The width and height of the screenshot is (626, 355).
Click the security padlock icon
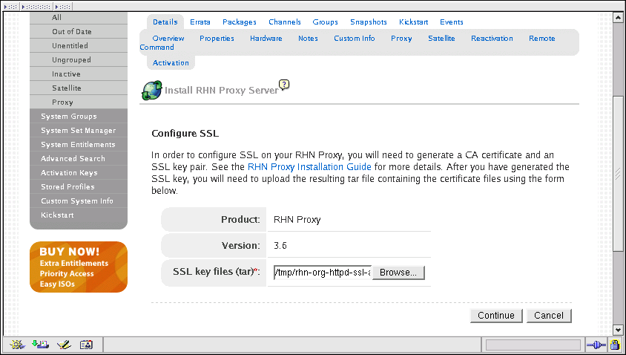pyautogui.click(x=615, y=345)
